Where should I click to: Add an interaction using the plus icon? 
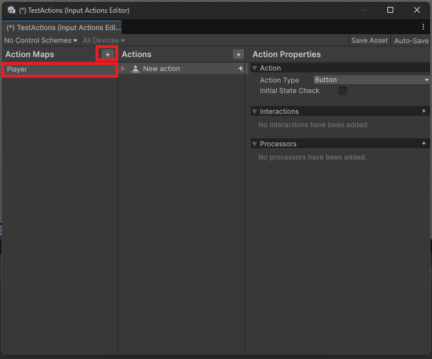coord(423,111)
